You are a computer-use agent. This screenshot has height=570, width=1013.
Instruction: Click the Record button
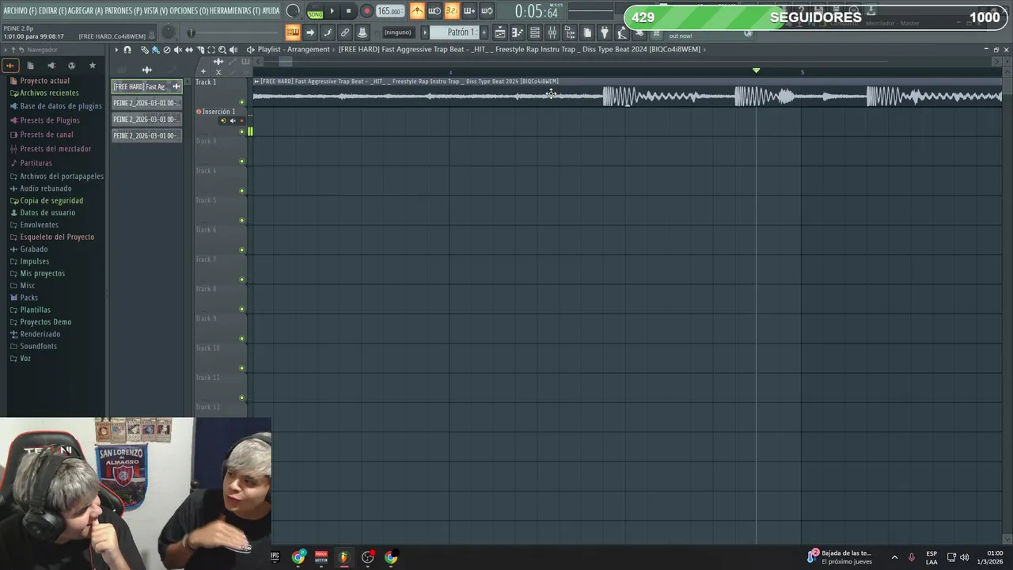coord(366,11)
